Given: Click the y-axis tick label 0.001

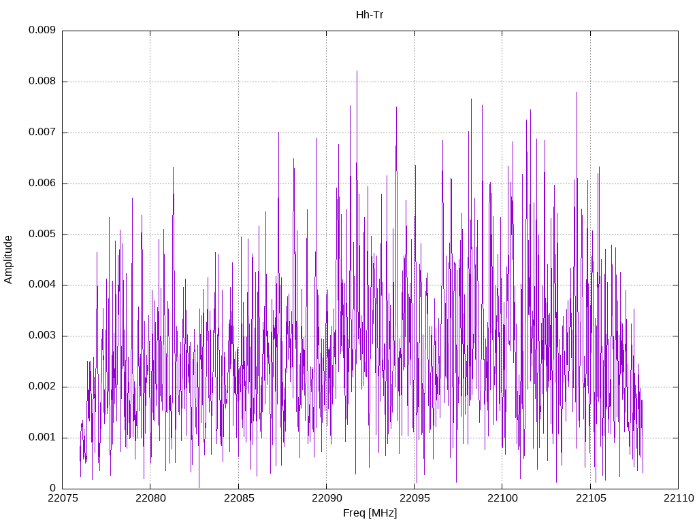Looking at the screenshot, I should pyautogui.click(x=42, y=437).
